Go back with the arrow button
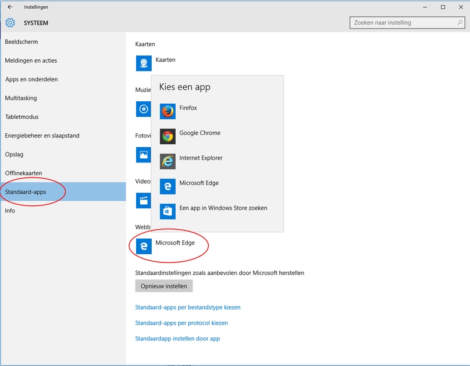The height and width of the screenshot is (366, 470). tap(10, 7)
